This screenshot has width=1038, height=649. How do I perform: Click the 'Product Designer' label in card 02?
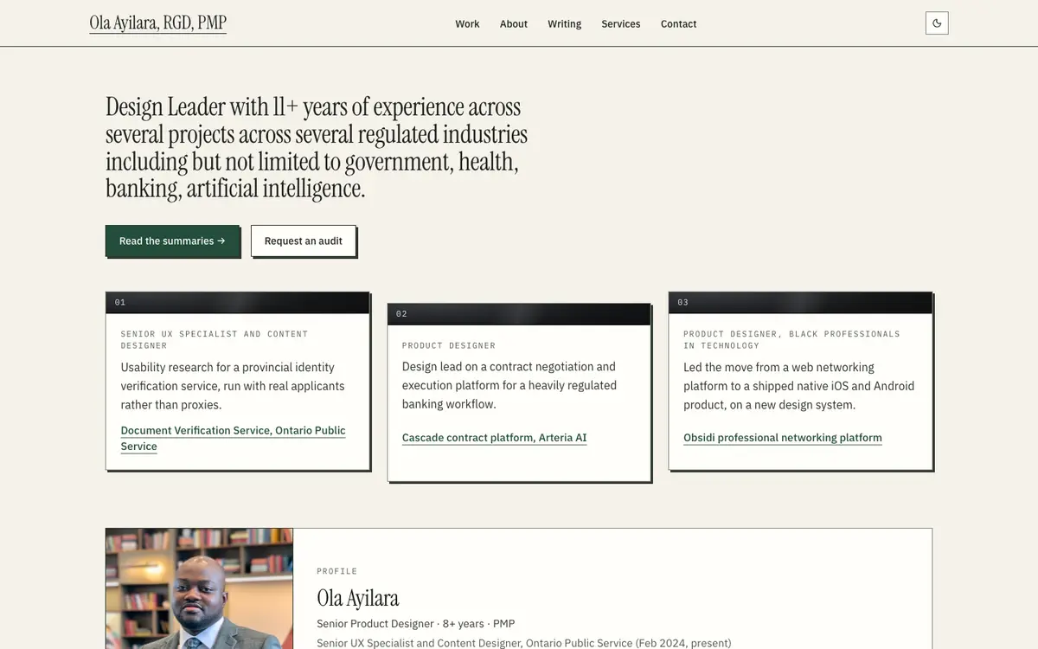click(449, 345)
